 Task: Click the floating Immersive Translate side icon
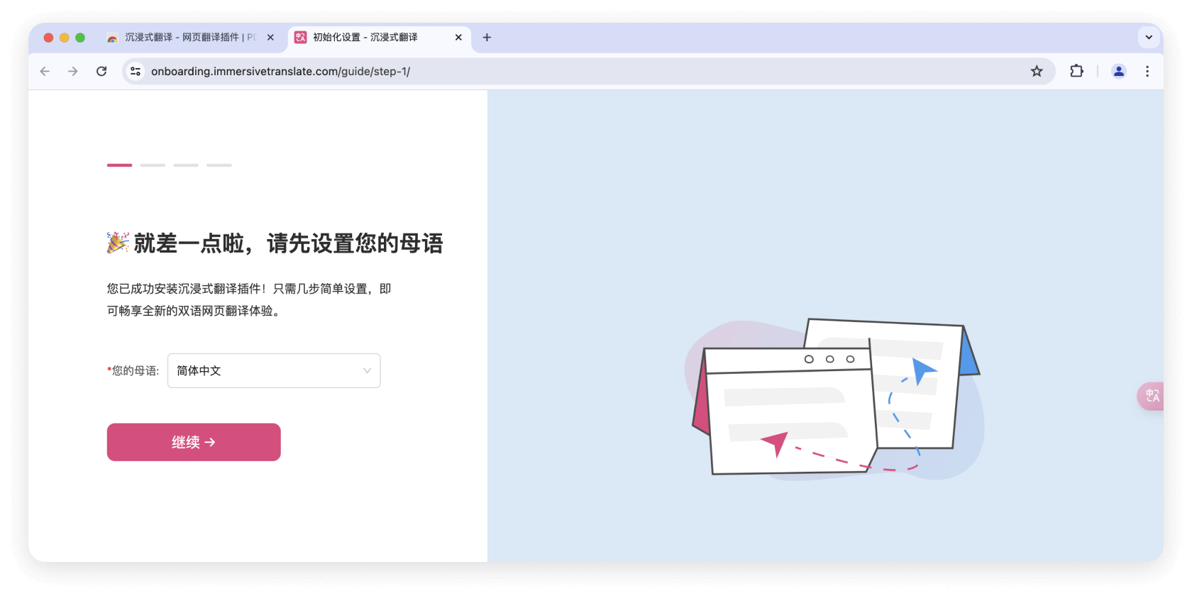(1152, 396)
